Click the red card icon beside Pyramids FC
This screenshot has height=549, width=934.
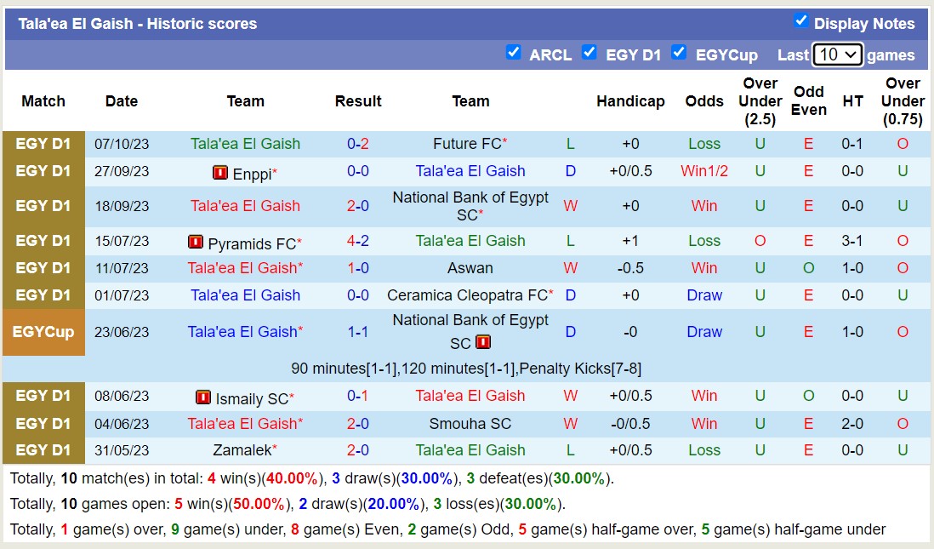196,243
